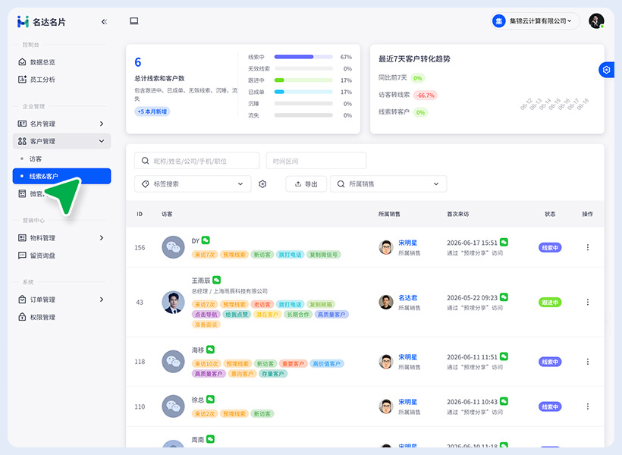The height and width of the screenshot is (455, 622).
Task: Select 线索&客户 submenu item
Action: (61, 176)
